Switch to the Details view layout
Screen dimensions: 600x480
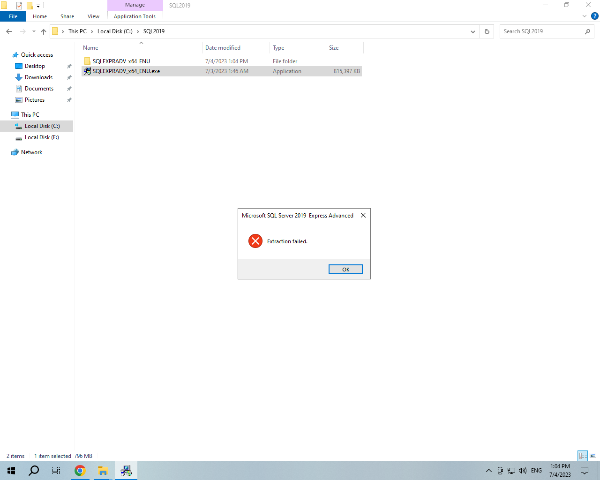[583, 456]
